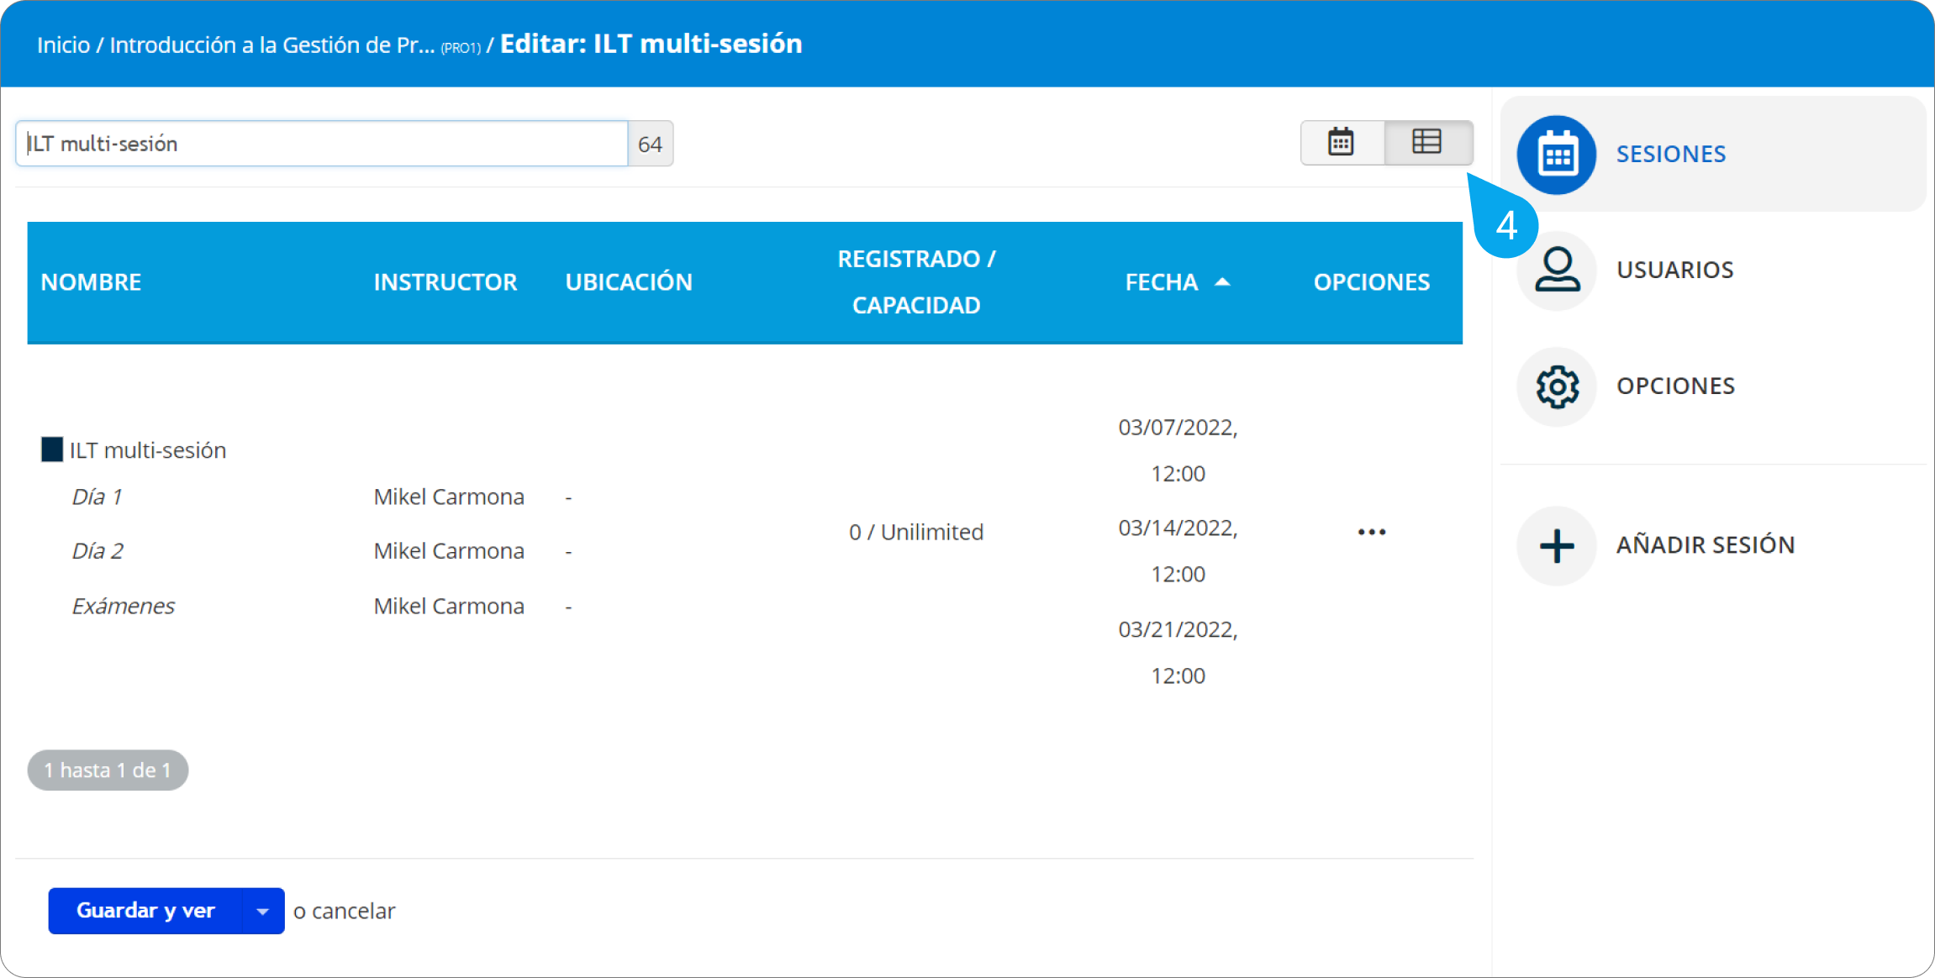Sort by Fecha ascending arrow
1935x978 pixels.
1222,282
